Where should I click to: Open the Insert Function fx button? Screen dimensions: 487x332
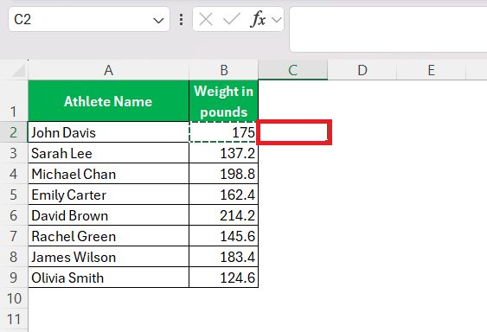[x=258, y=20]
